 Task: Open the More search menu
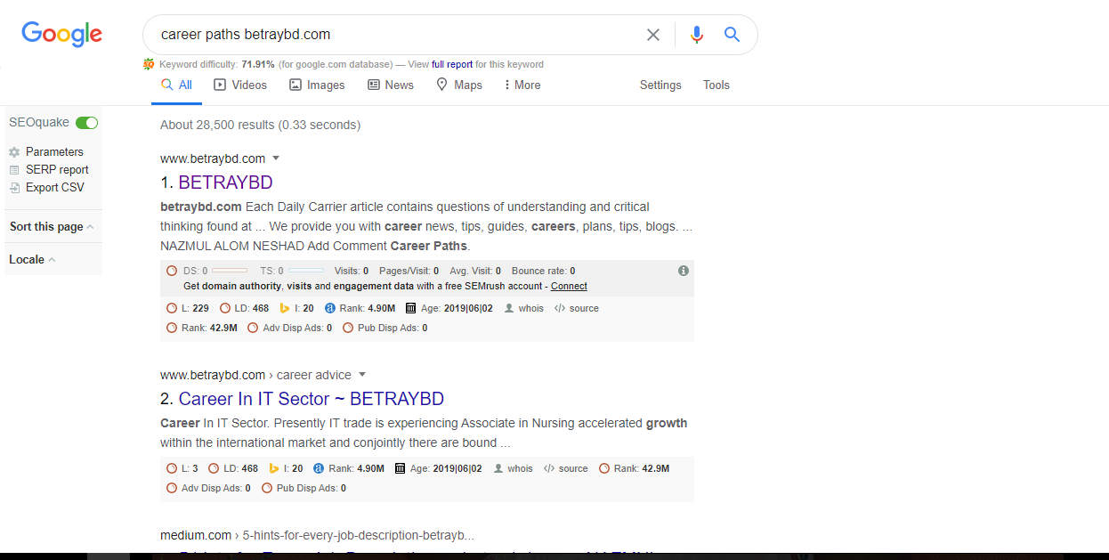click(x=522, y=85)
